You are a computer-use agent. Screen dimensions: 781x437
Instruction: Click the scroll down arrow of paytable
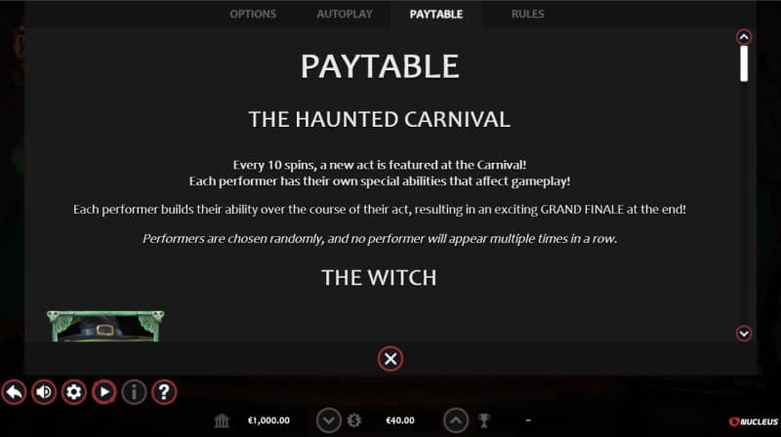[744, 333]
